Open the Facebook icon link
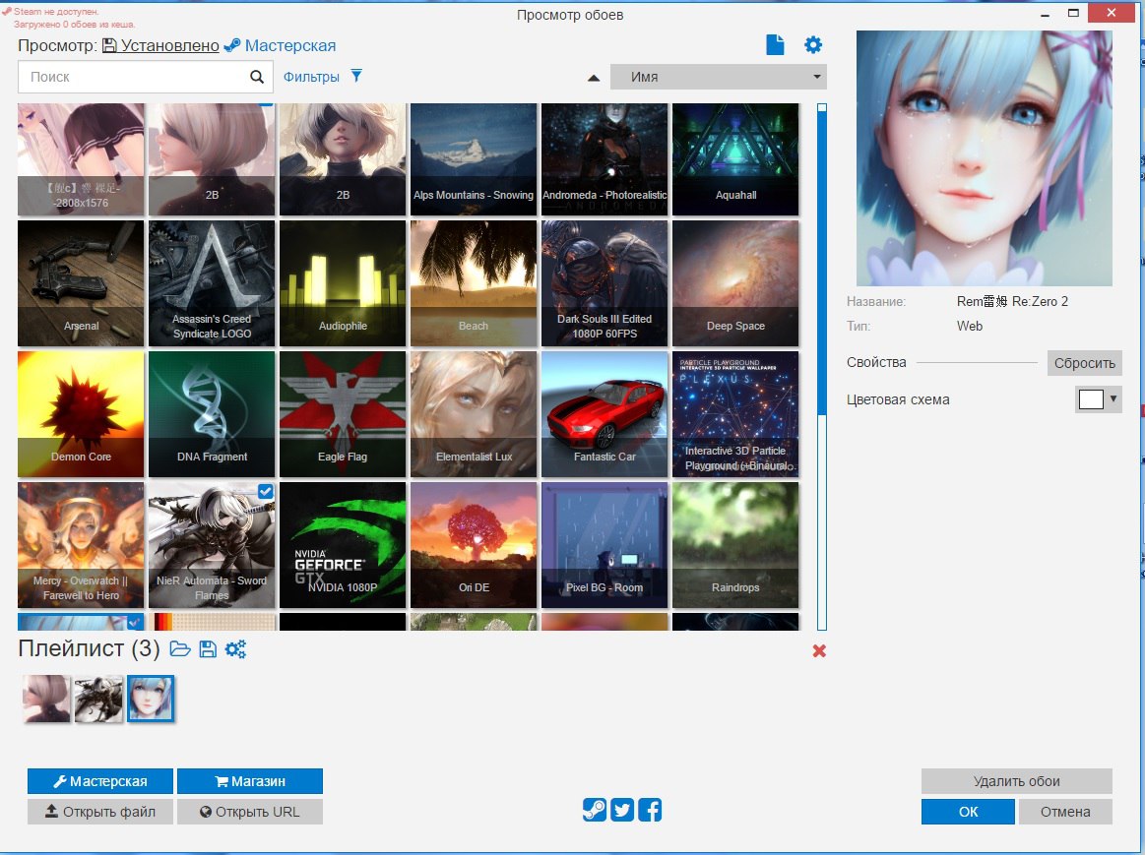Image resolution: width=1145 pixels, height=855 pixels. coord(650,810)
